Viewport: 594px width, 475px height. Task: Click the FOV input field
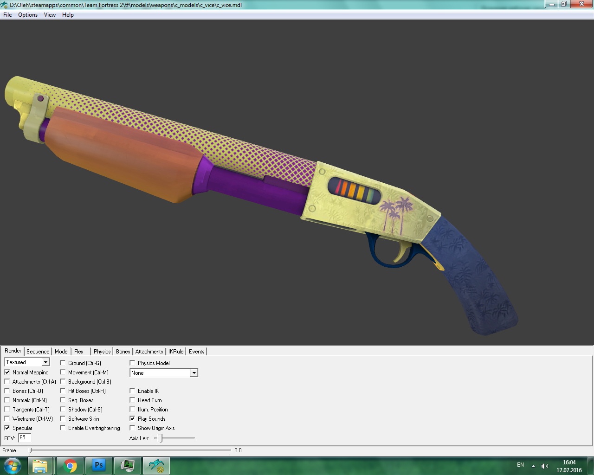coord(25,438)
